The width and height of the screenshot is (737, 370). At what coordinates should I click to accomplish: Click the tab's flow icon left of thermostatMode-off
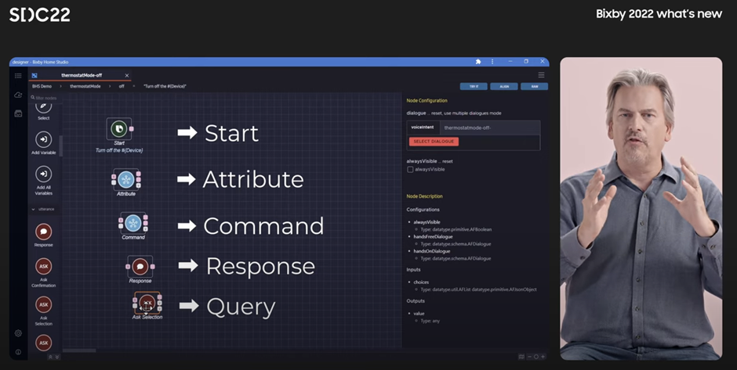point(34,76)
